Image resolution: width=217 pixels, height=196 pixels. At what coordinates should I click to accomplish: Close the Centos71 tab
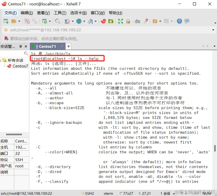[62, 46]
